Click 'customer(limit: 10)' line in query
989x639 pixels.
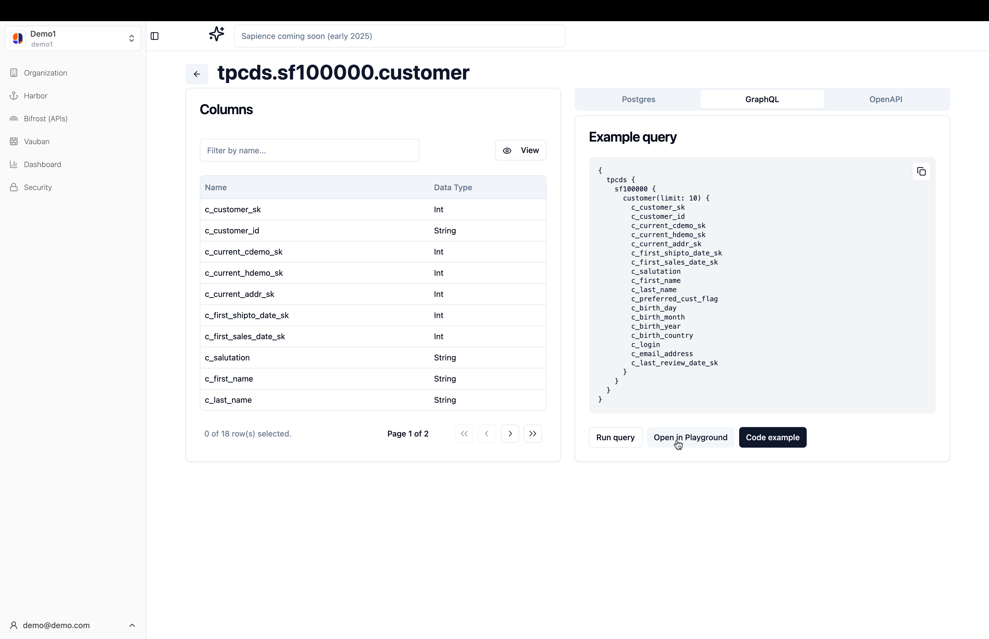(x=666, y=198)
